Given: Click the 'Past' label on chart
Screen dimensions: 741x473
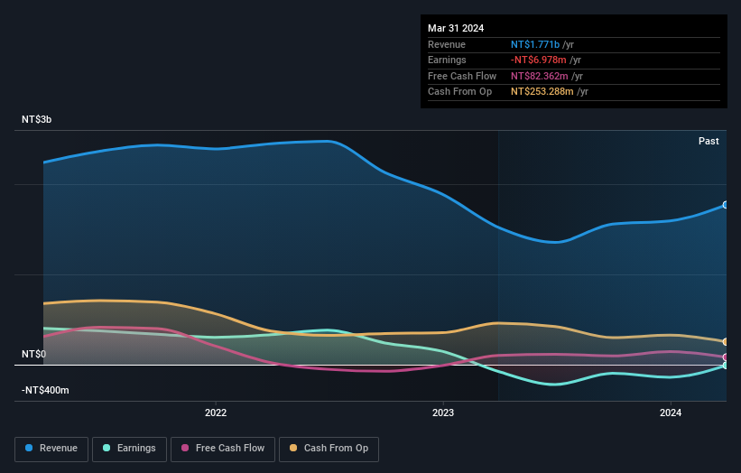Looking at the screenshot, I should (709, 141).
